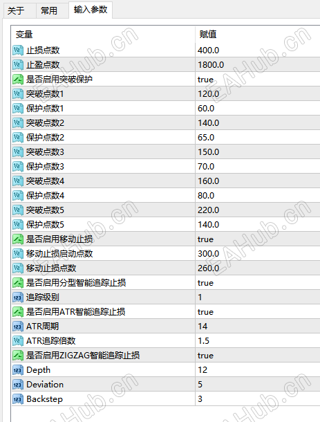This screenshot has width=320, height=422.
Task: Select the 160.0 value for 突破点数4
Action: click(x=209, y=181)
